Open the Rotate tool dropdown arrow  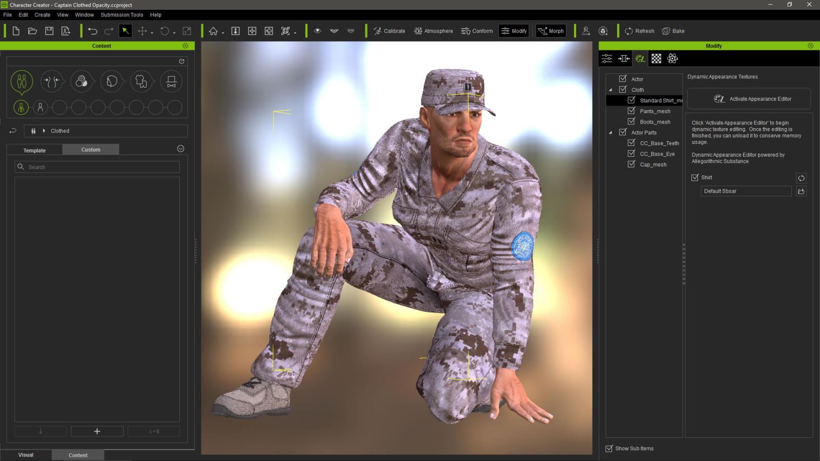[174, 33]
